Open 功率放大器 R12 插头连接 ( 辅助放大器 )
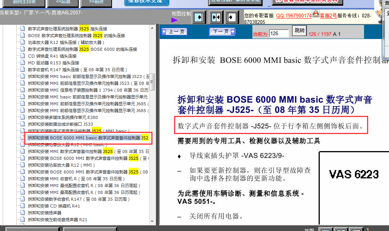This screenshot has width=389, height=231. click(x=66, y=42)
